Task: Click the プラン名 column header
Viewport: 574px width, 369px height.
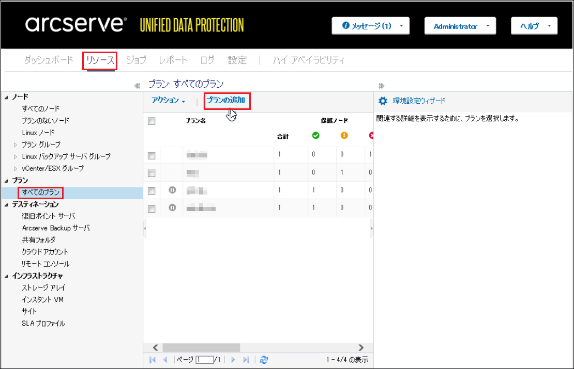Action: pos(195,121)
